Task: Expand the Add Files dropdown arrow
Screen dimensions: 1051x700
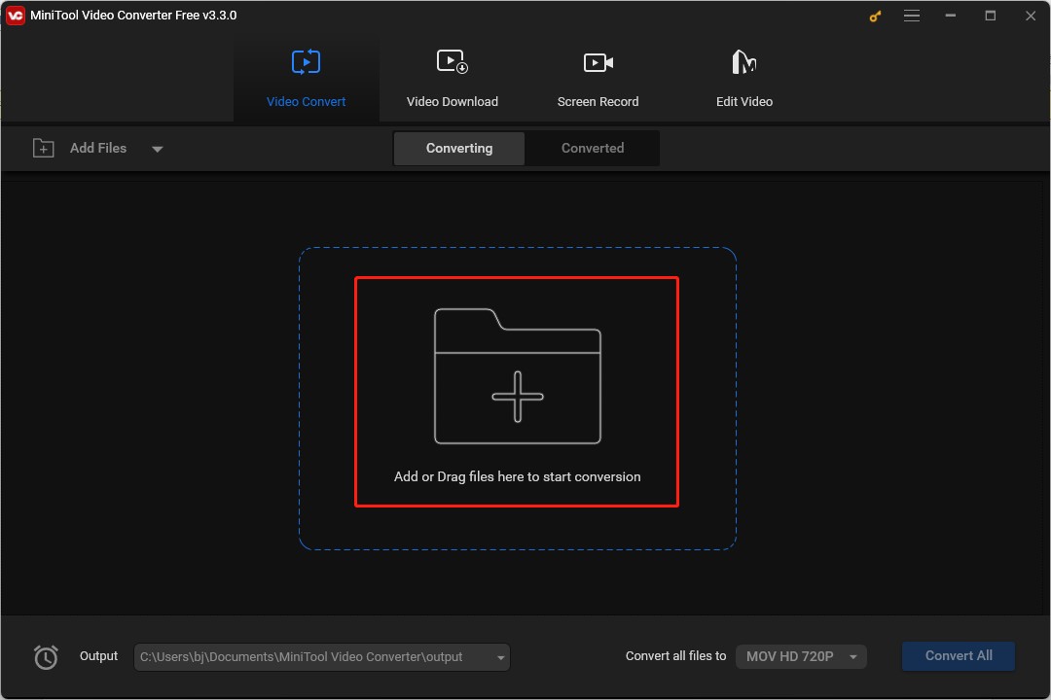Action: [x=157, y=148]
